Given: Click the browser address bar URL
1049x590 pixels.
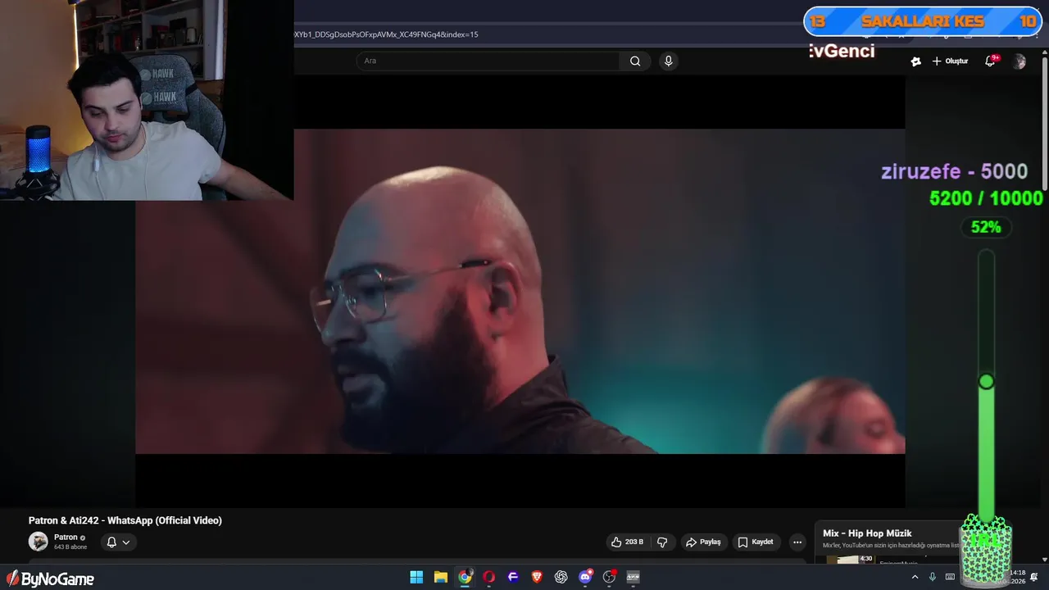Looking at the screenshot, I should tap(386, 34).
